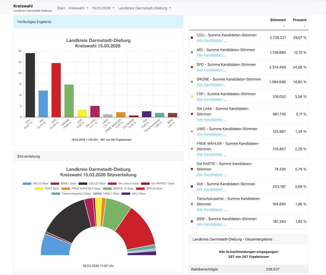Open Alle Kandidaten link under BSW
The image size is (326, 275).
click(x=211, y=224)
